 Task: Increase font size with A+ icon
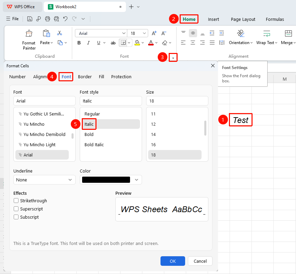154,33
